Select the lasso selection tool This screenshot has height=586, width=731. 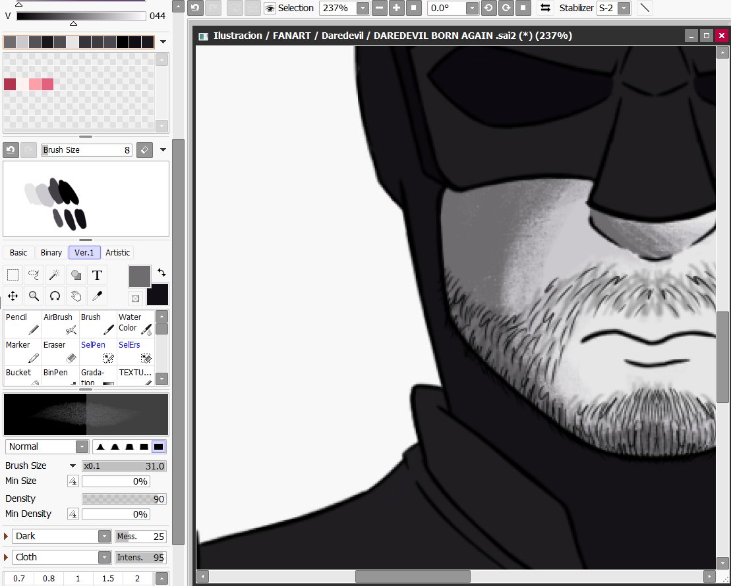(34, 275)
